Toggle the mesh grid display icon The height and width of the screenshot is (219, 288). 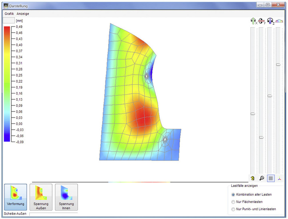pyautogui.click(x=271, y=178)
